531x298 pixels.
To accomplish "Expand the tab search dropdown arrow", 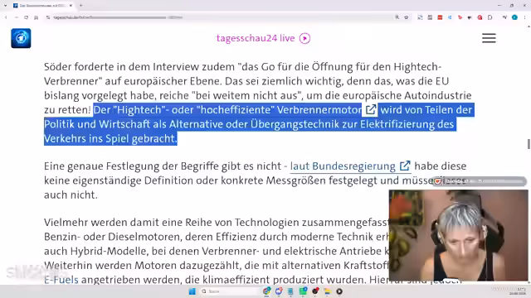I will 6,6.
